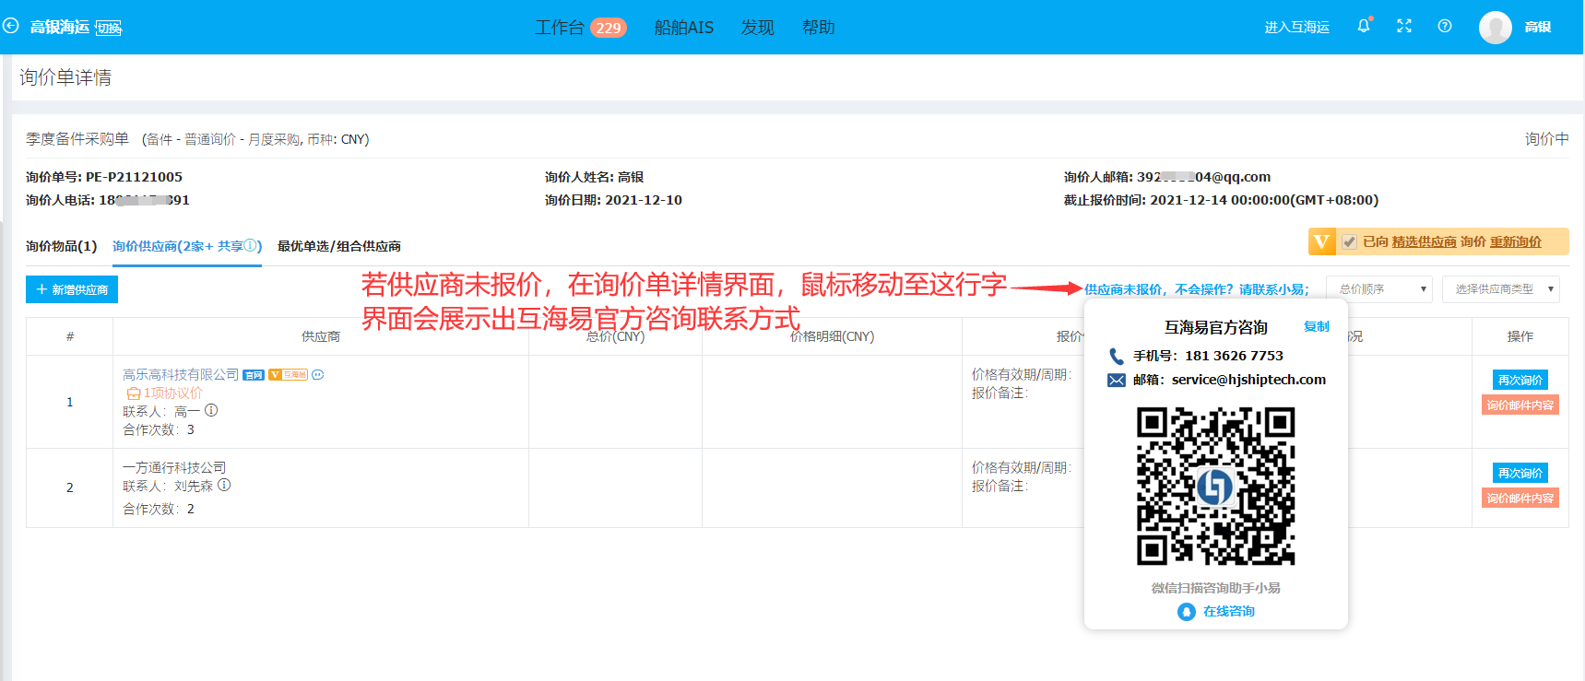Screen dimensions: 1585x681
Task: Click the popup phone number 181 3626 7753
Action: coord(1234,356)
